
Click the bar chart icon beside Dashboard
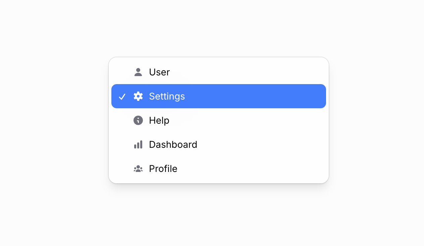138,144
